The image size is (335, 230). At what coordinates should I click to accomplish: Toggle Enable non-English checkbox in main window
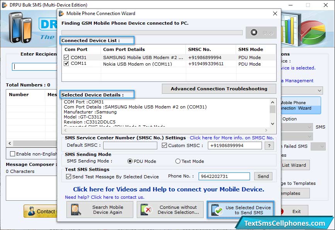[13, 154]
